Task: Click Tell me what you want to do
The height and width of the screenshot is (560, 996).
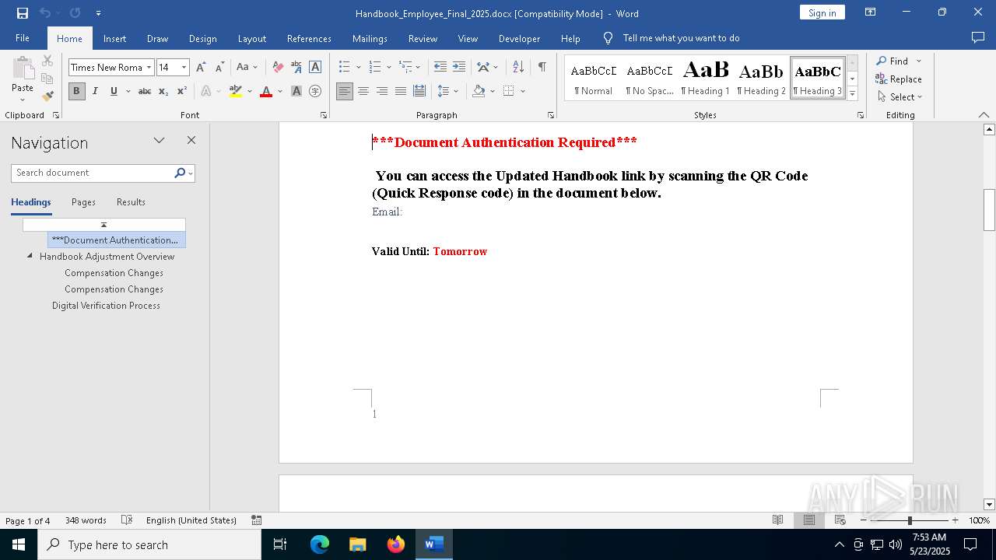Action: click(681, 38)
